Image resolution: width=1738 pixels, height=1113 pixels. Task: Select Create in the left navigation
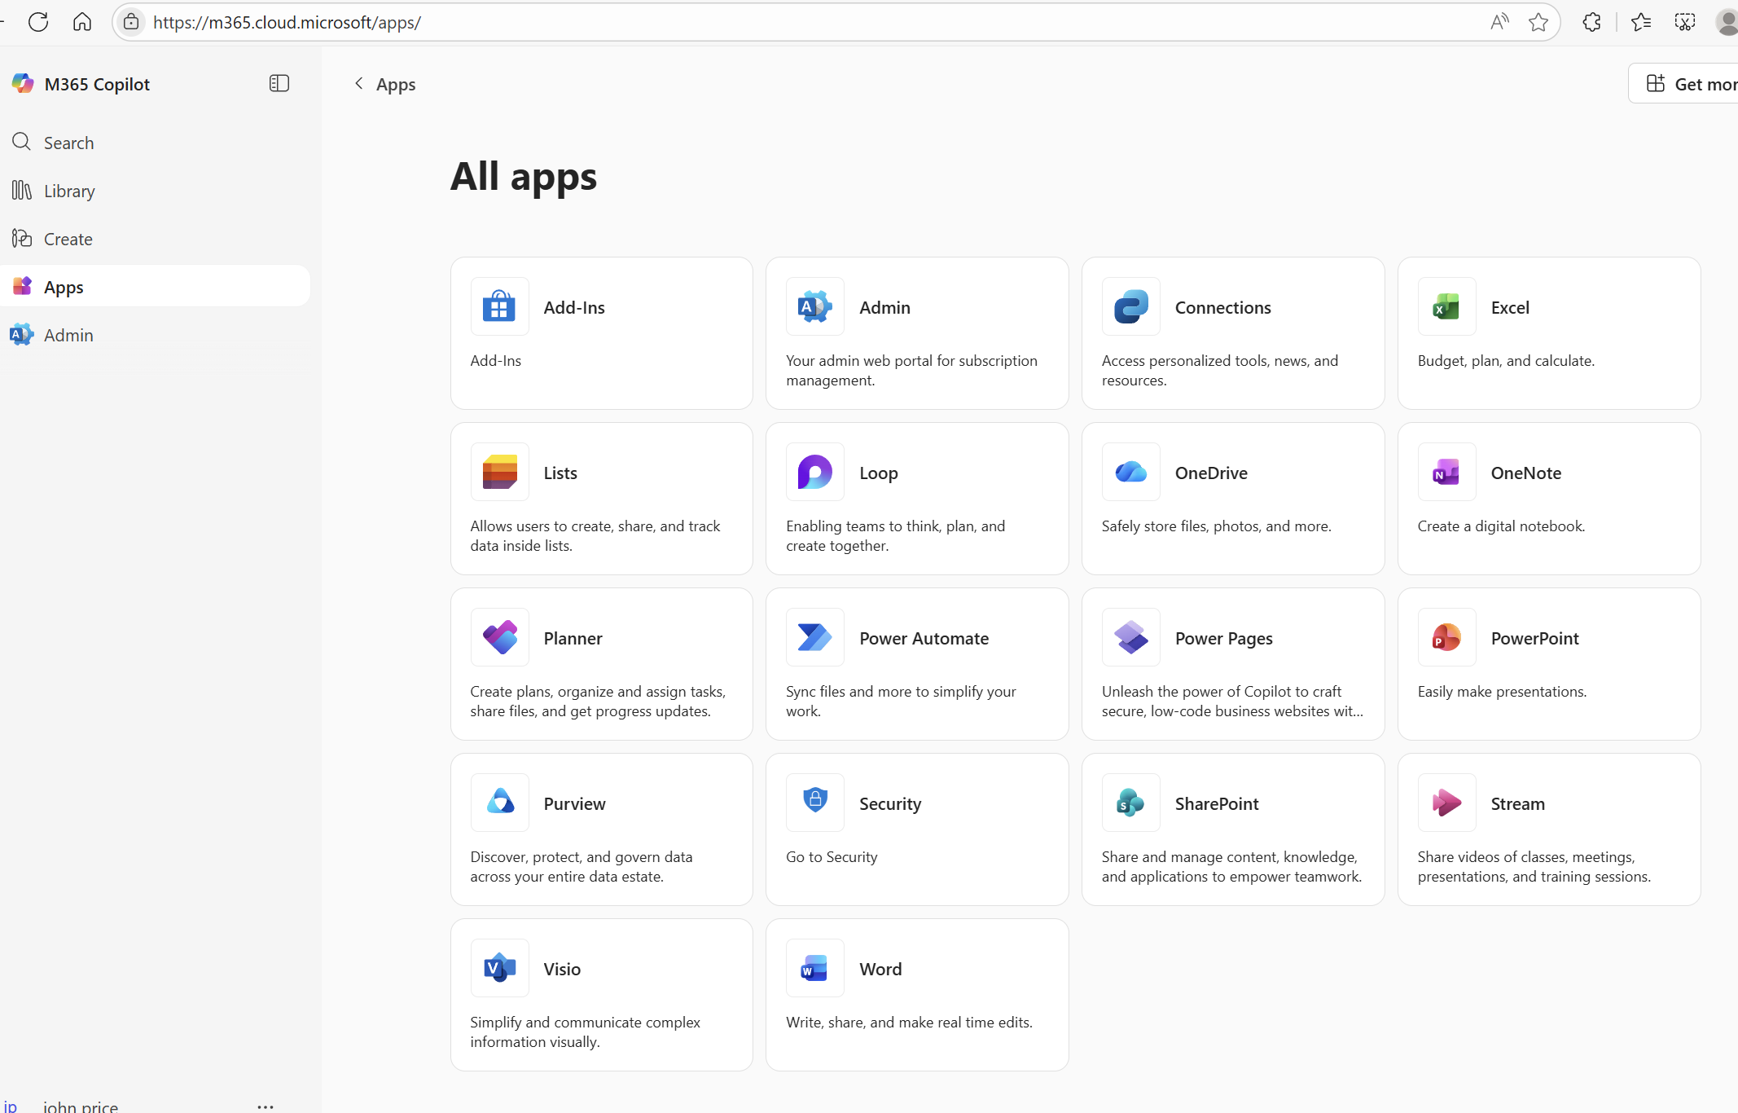click(68, 239)
